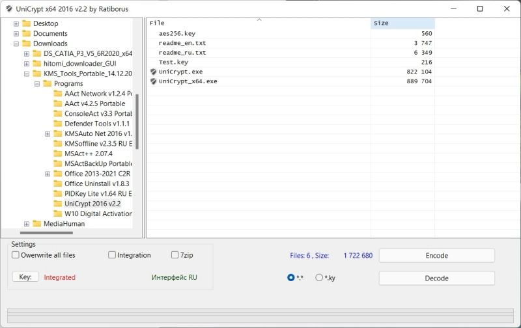Click the AAct v4.2.5 Portable folder icon
This screenshot has width=521, height=328.
point(58,103)
